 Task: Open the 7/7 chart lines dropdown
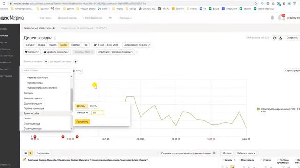coord(78,71)
